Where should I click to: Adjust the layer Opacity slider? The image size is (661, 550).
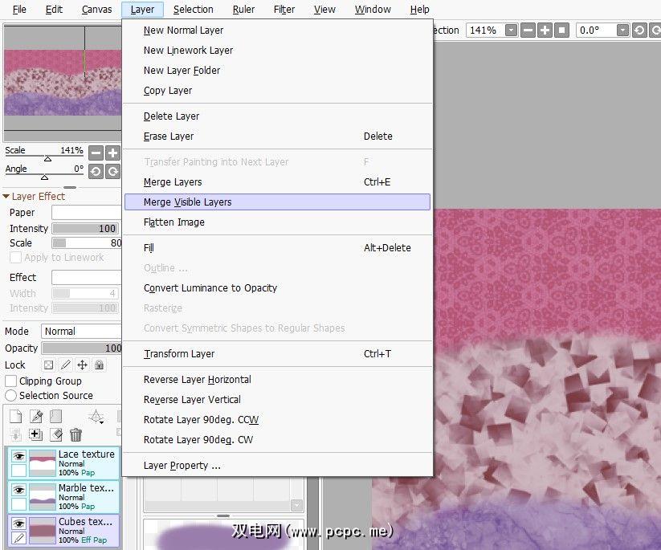(81, 348)
